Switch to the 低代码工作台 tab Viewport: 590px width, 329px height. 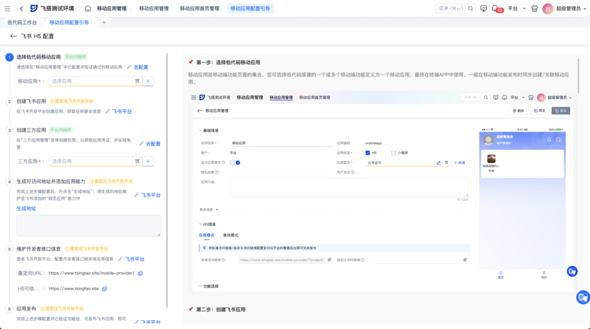coord(22,22)
